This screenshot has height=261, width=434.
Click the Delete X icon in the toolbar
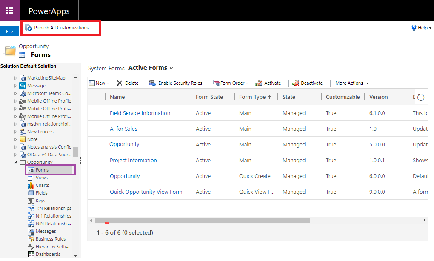119,83
